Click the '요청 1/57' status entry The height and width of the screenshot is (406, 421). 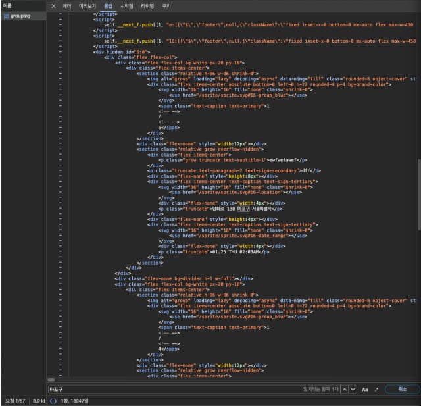tap(15, 401)
